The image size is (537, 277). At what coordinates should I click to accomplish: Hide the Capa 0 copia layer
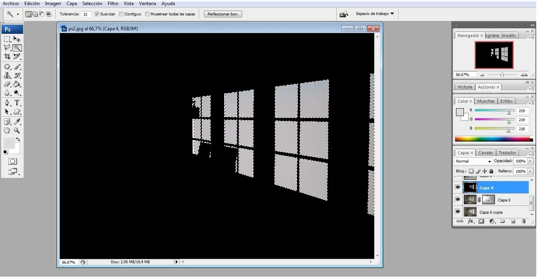[458, 212]
